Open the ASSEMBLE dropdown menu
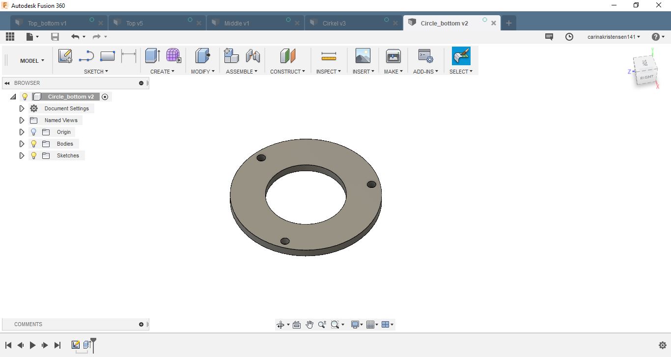The image size is (671, 357). point(242,72)
